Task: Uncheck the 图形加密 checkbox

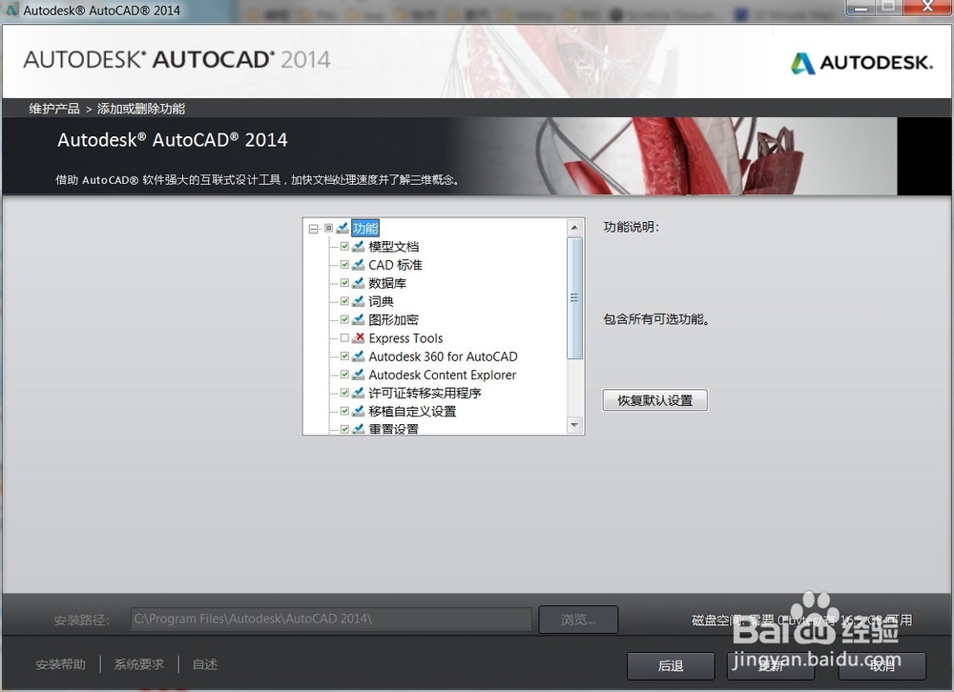Action: [x=344, y=319]
